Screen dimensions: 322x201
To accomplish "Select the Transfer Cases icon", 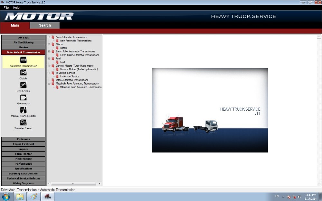I will [x=23, y=123].
